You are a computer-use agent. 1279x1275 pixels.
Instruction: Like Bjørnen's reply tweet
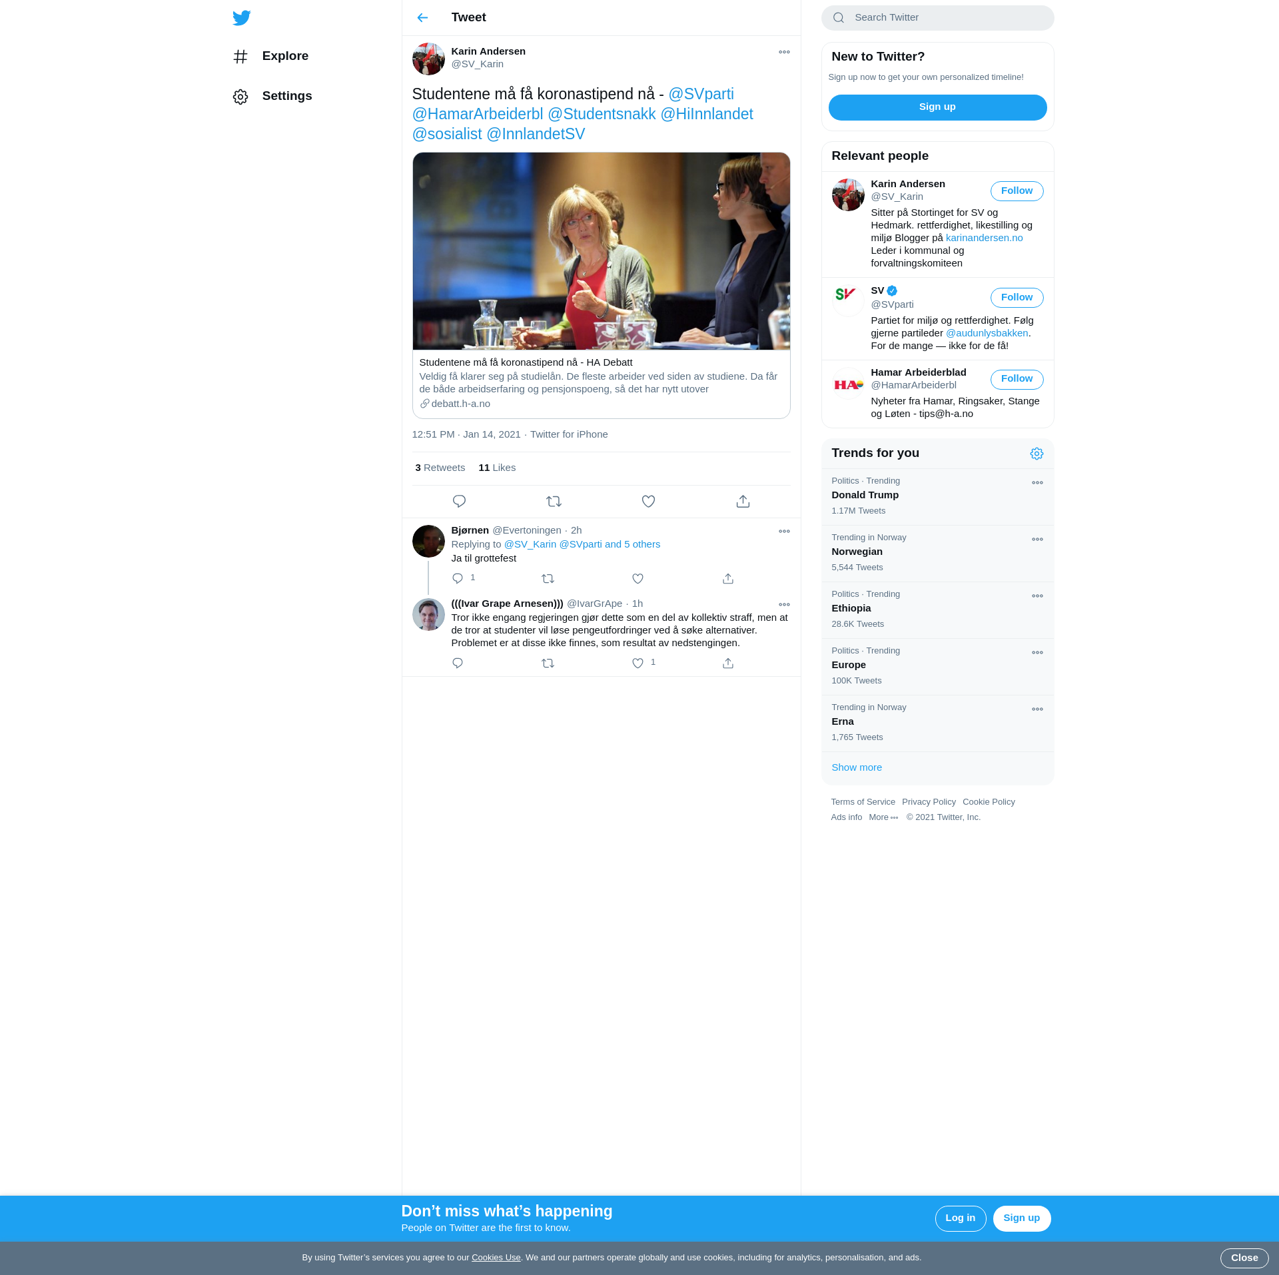coord(638,579)
